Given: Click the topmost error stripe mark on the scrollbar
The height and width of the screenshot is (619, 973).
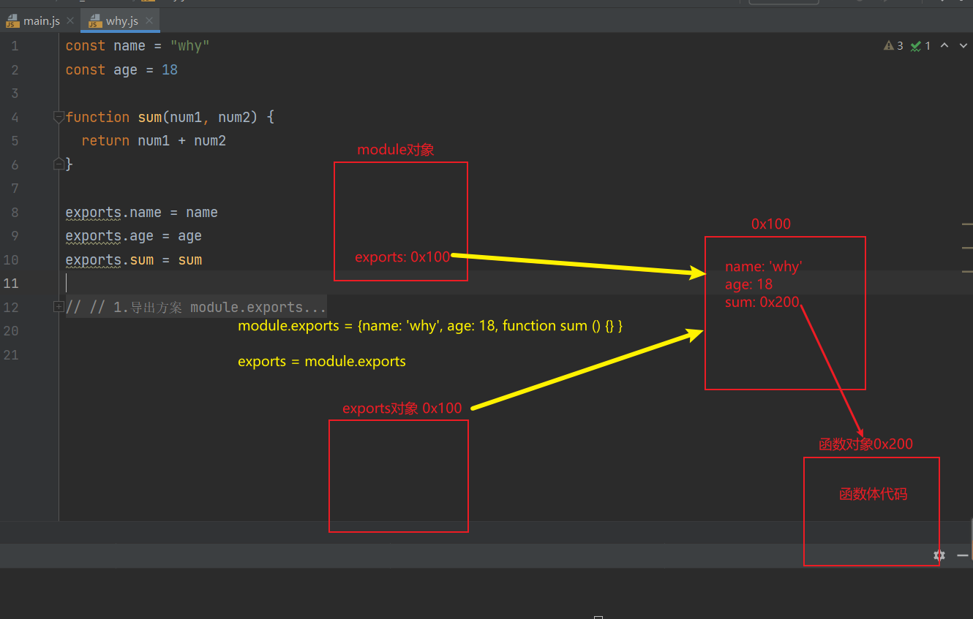Looking at the screenshot, I should click(966, 224).
